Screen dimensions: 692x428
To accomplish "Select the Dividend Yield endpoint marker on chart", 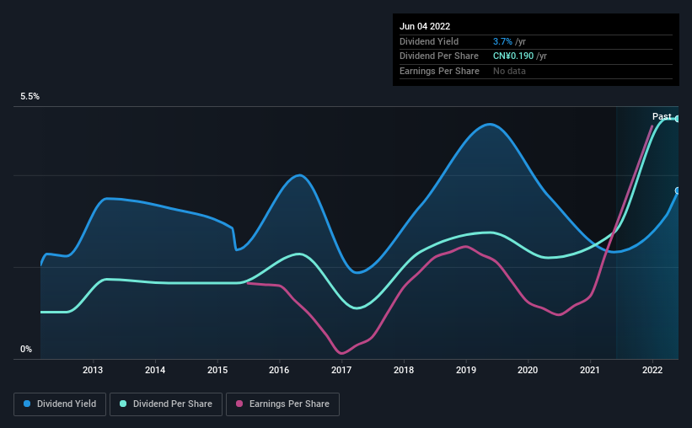I will [678, 190].
